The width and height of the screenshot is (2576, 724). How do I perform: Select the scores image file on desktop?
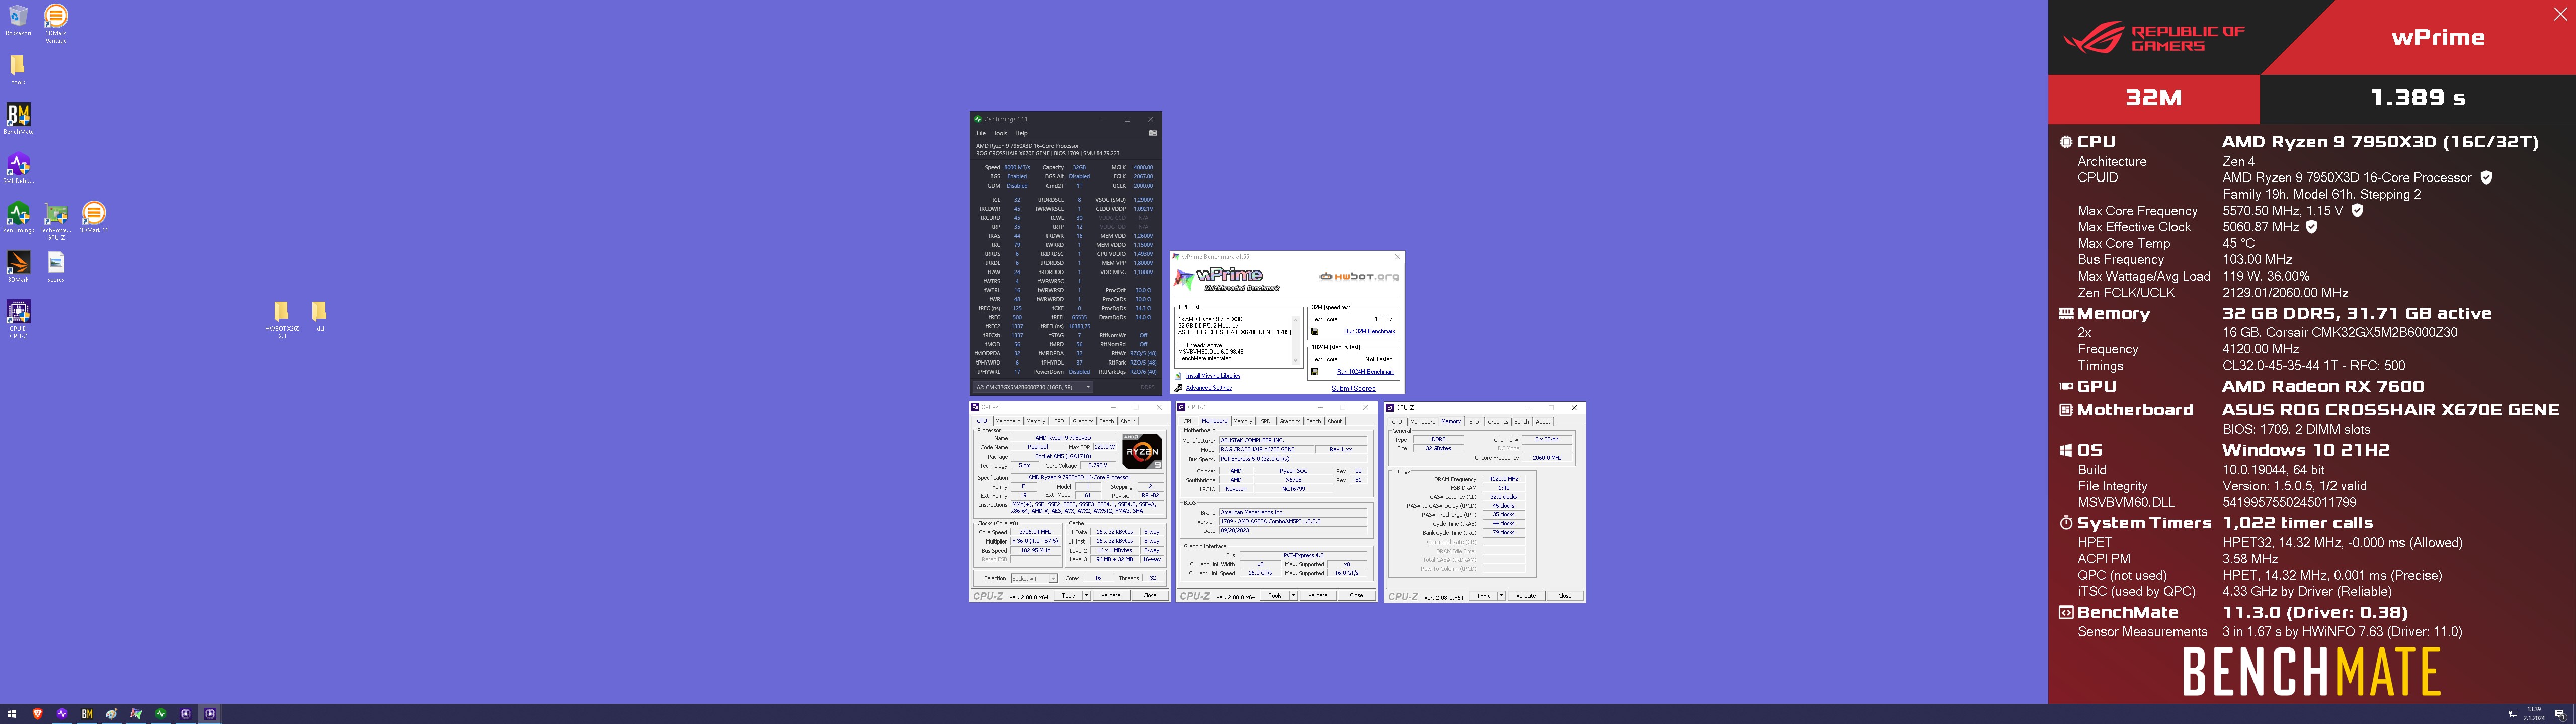point(56,266)
